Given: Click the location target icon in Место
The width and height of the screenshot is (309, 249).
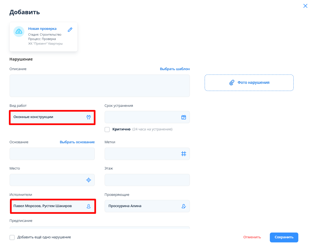Looking at the screenshot, I should point(88,180).
